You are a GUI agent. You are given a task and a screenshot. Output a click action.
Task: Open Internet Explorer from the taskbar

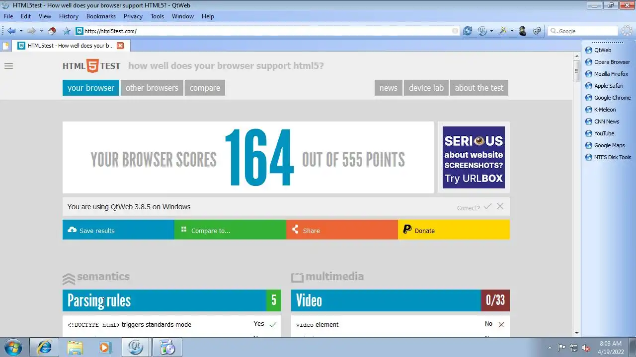pyautogui.click(x=44, y=347)
